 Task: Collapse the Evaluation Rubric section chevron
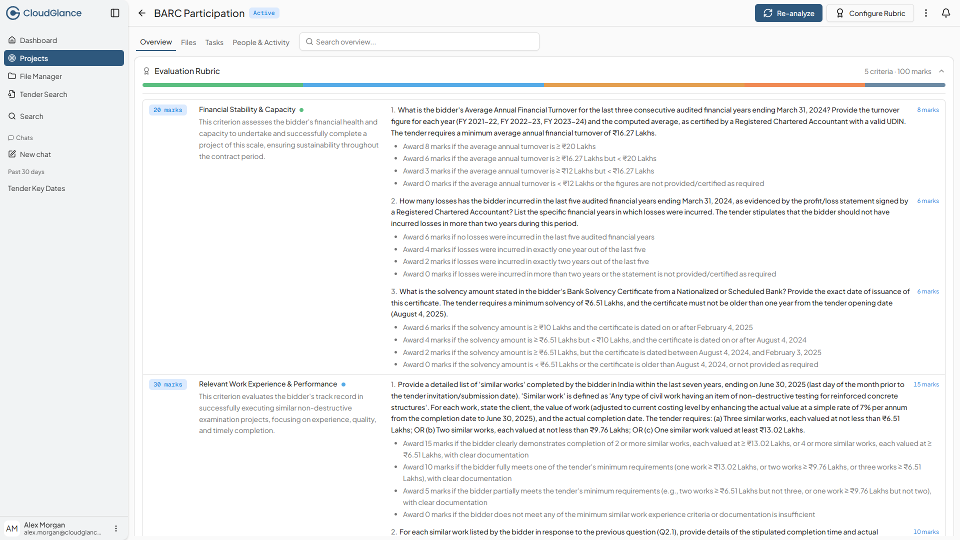coord(941,71)
